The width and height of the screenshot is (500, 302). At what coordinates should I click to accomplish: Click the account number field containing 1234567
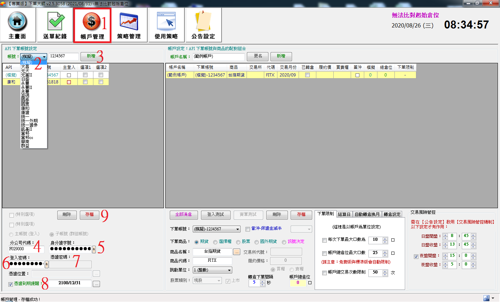[64, 56]
